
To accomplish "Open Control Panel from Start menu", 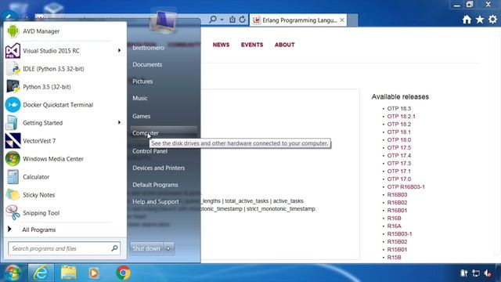I will click(150, 151).
